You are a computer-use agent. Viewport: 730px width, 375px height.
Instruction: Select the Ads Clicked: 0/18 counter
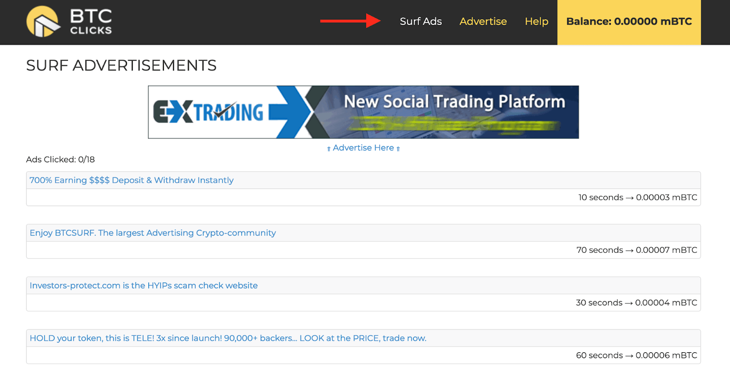(61, 159)
